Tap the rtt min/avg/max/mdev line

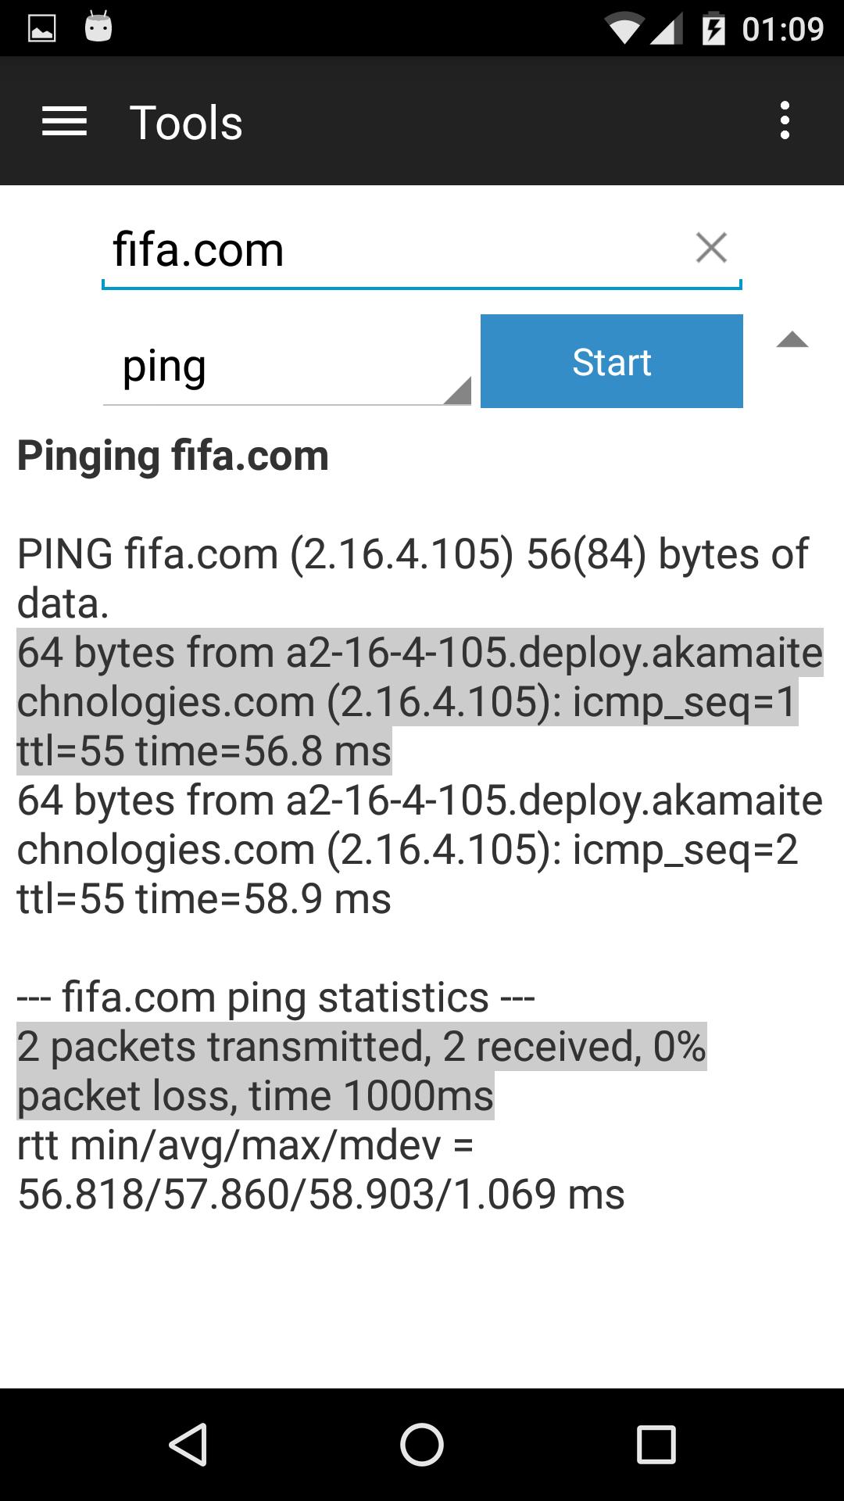321,1170
